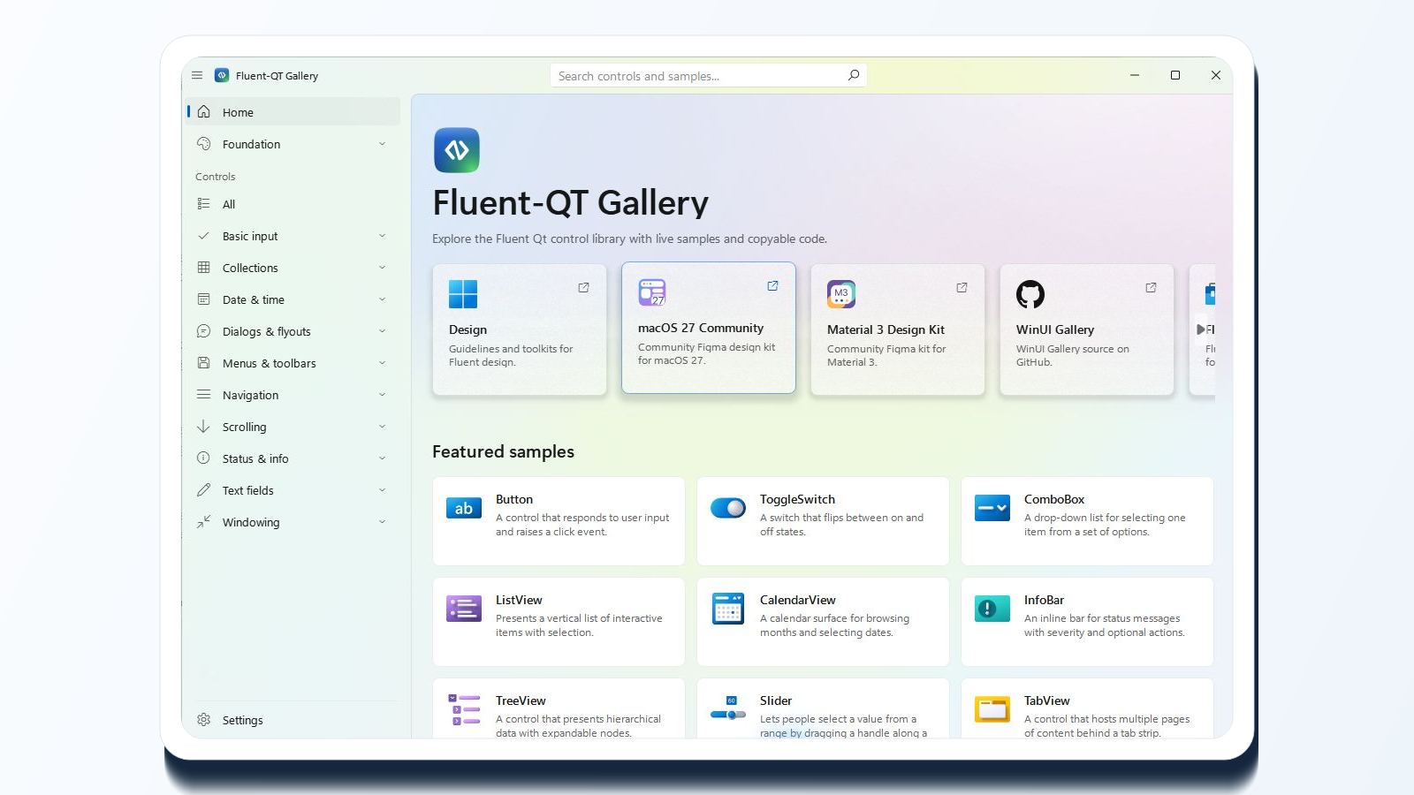
Task: Open the TreeView sample card
Action: pyautogui.click(x=559, y=708)
